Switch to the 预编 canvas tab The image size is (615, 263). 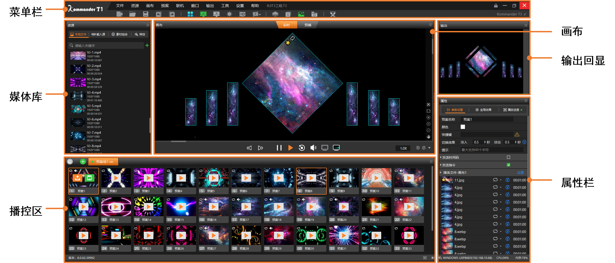(308, 25)
